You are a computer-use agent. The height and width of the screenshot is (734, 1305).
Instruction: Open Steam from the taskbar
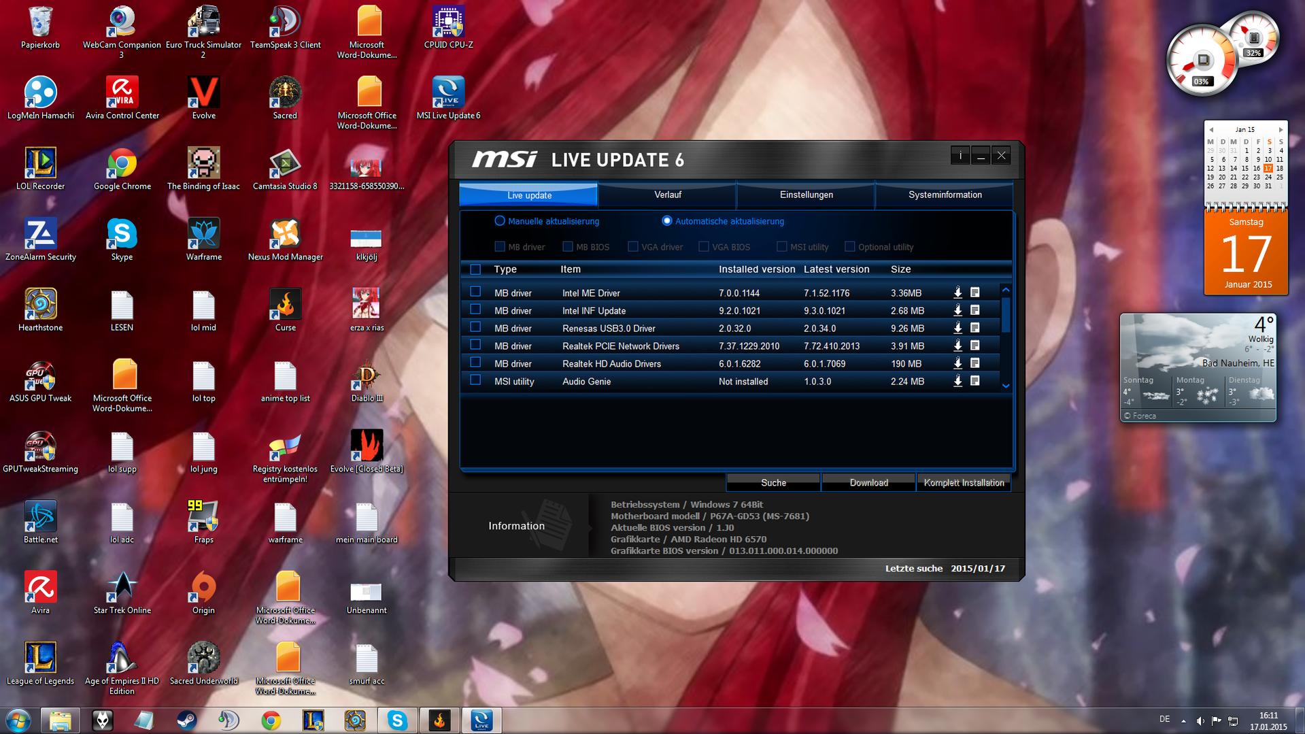pos(186,720)
